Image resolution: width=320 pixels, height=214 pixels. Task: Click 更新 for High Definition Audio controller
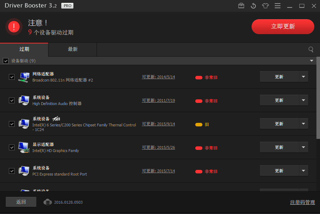(x=279, y=100)
